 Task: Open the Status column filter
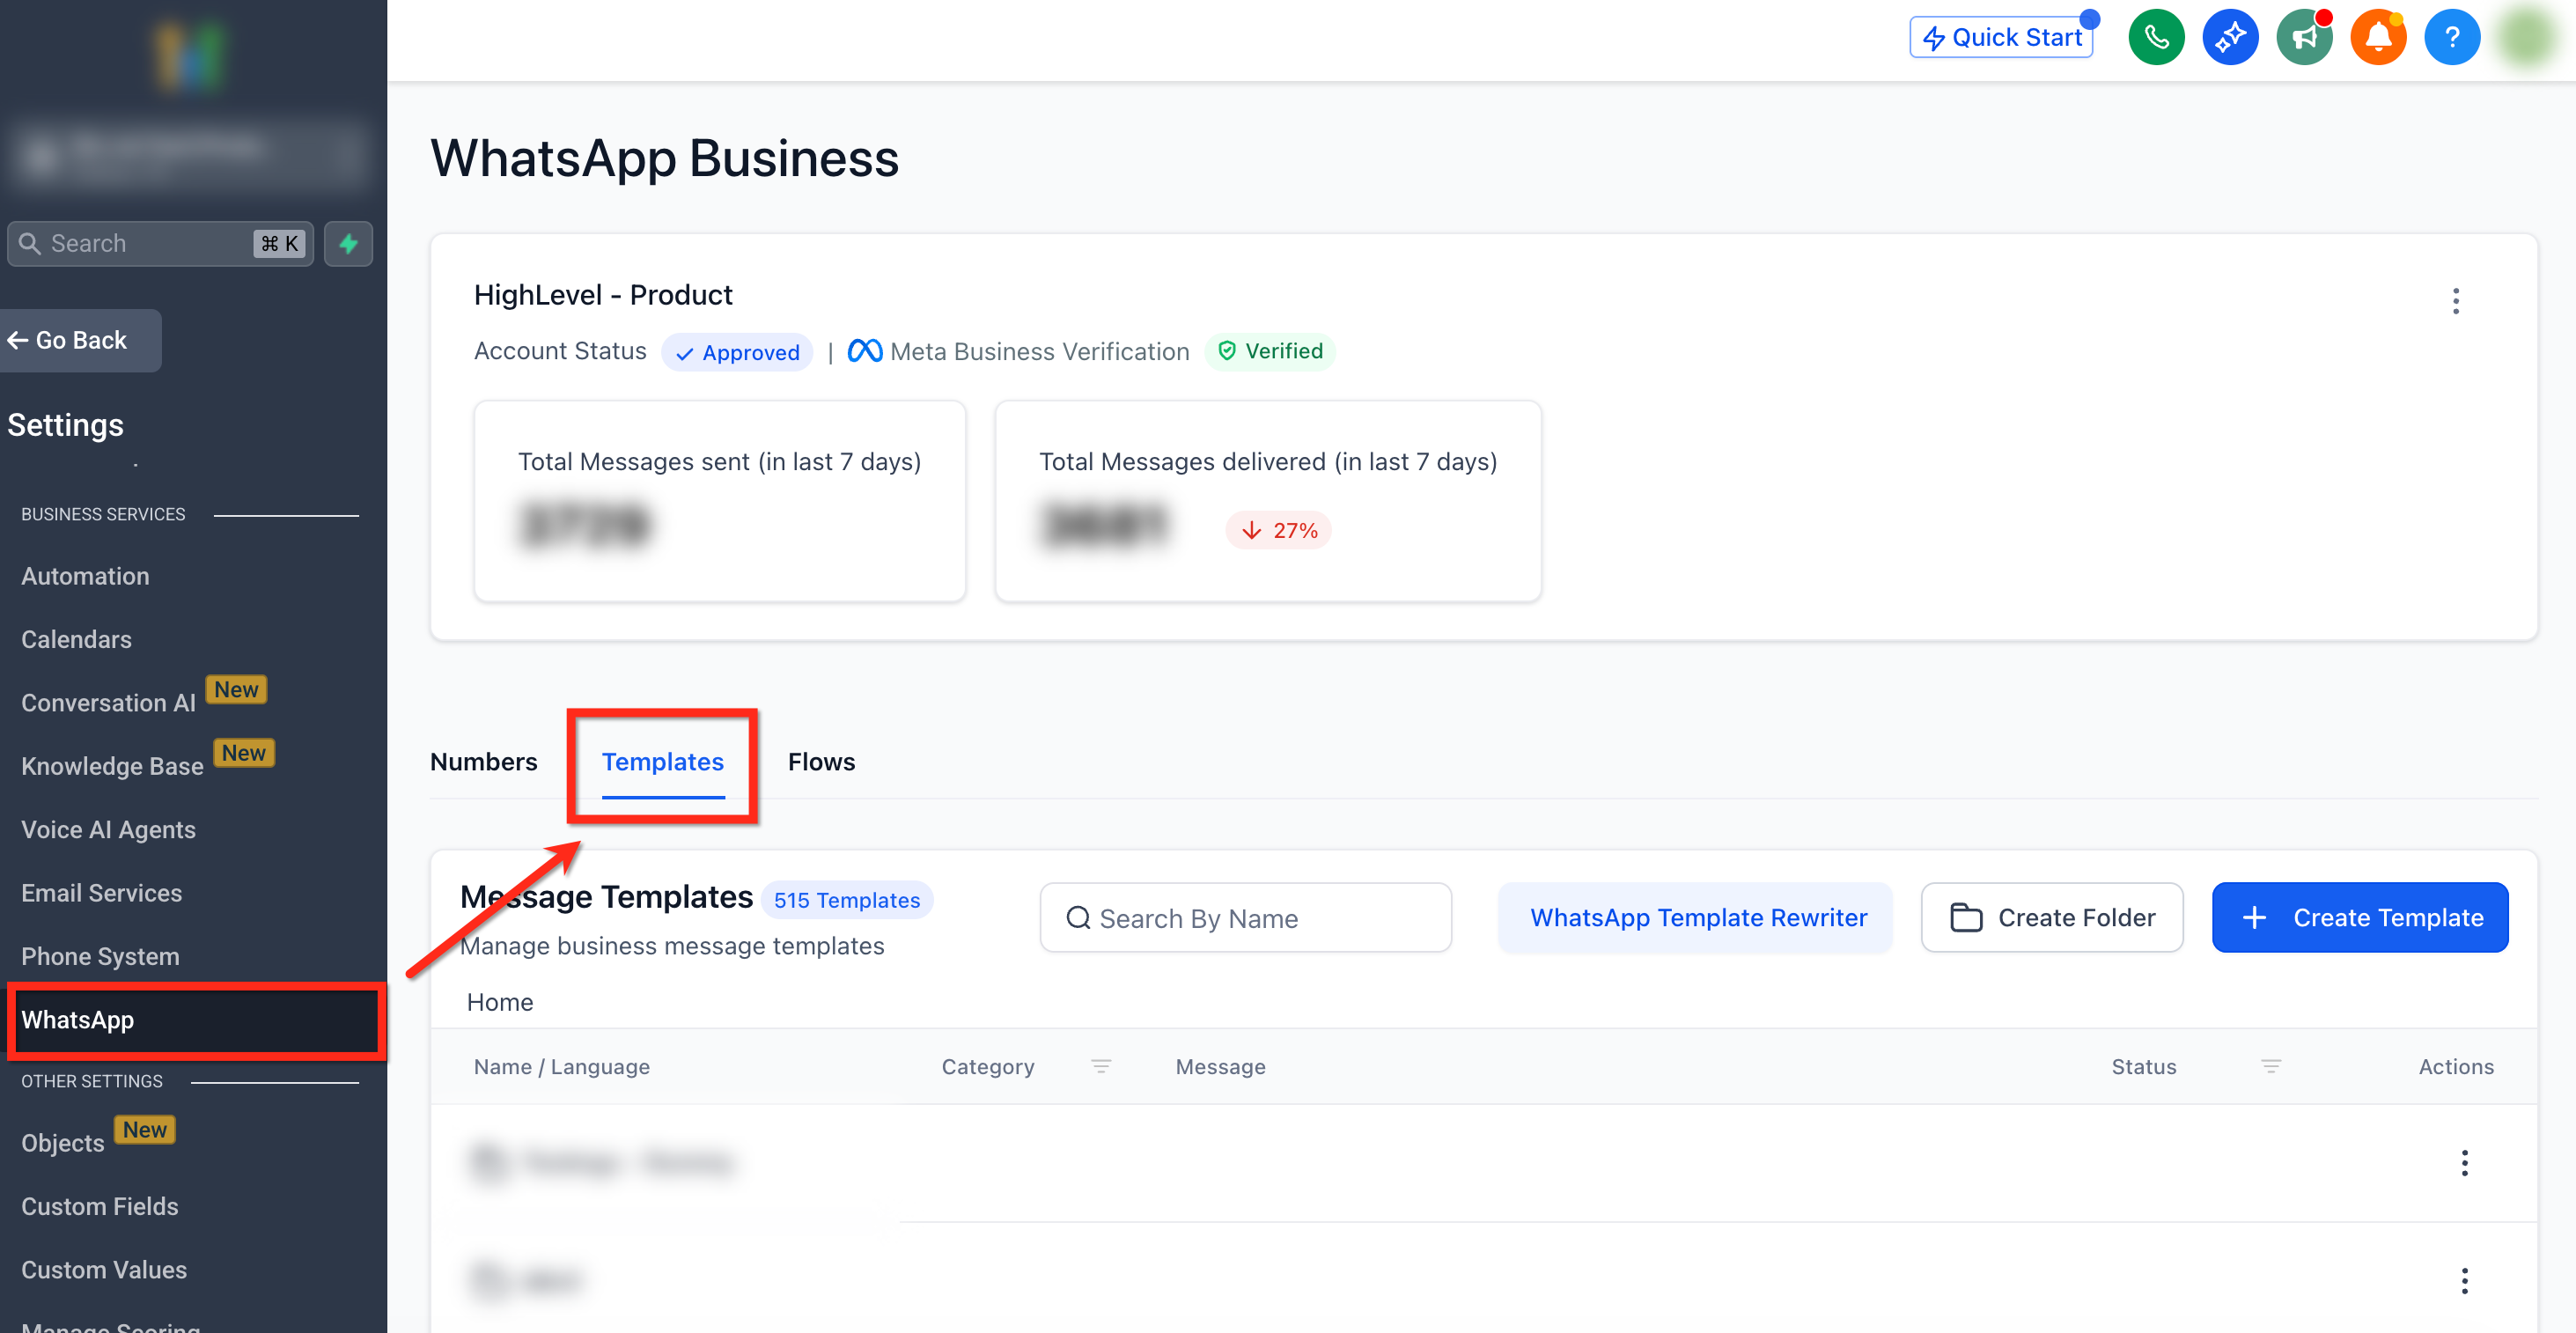point(2270,1066)
